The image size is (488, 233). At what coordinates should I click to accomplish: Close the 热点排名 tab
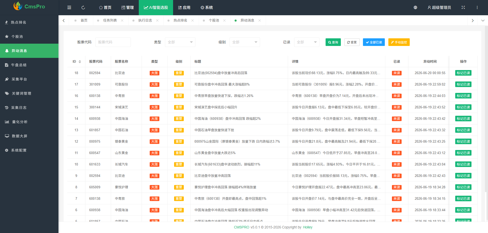point(193,21)
